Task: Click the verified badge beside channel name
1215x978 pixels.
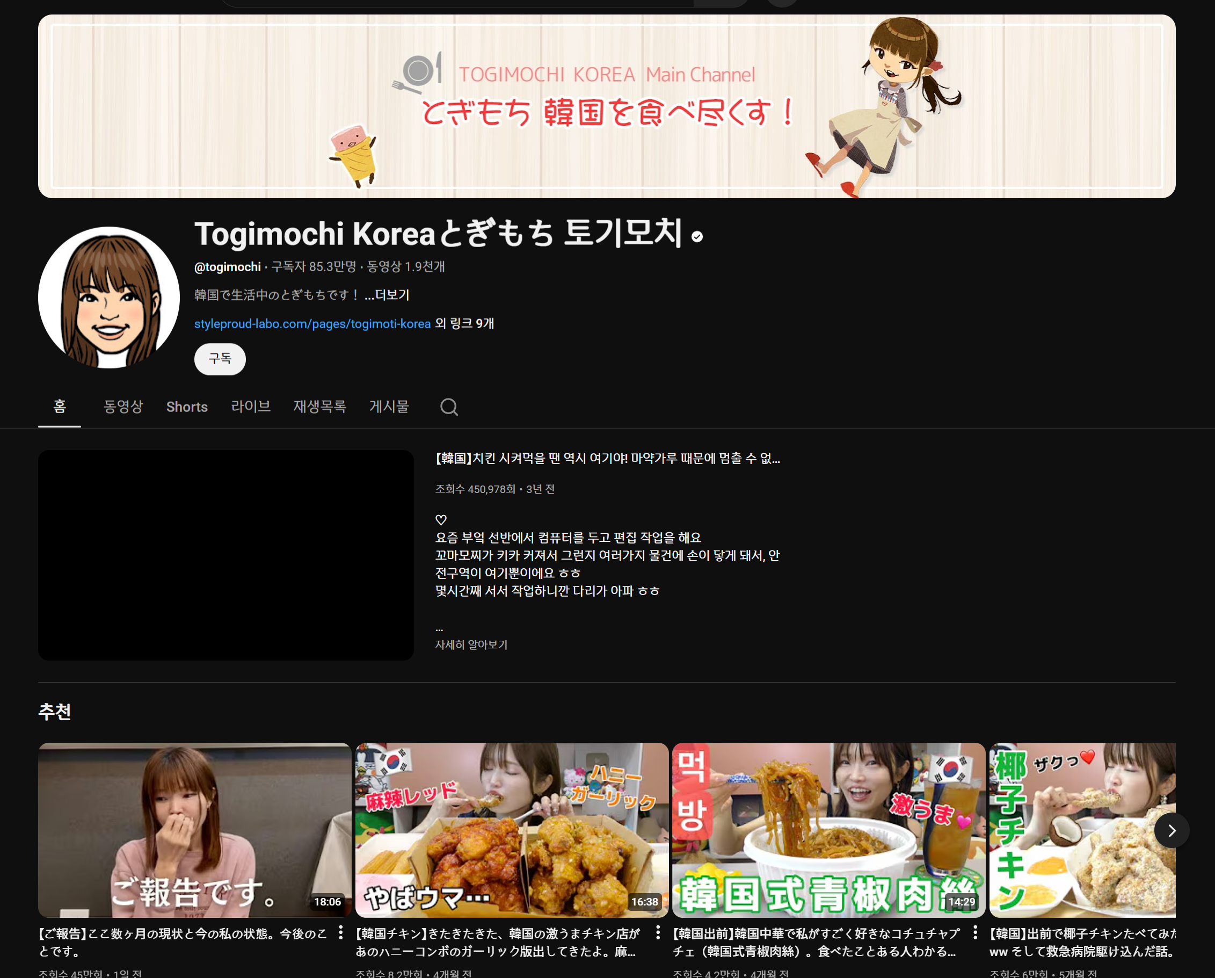Action: tap(697, 237)
